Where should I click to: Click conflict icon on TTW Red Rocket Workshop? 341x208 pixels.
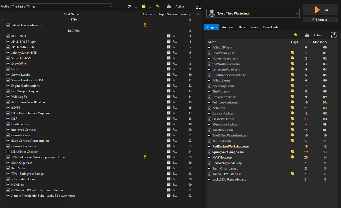click(x=145, y=157)
